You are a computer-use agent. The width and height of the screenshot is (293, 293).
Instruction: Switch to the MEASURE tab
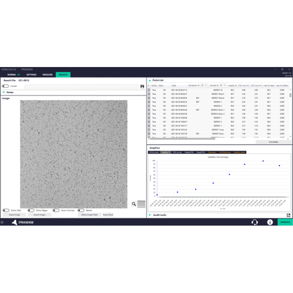point(48,75)
